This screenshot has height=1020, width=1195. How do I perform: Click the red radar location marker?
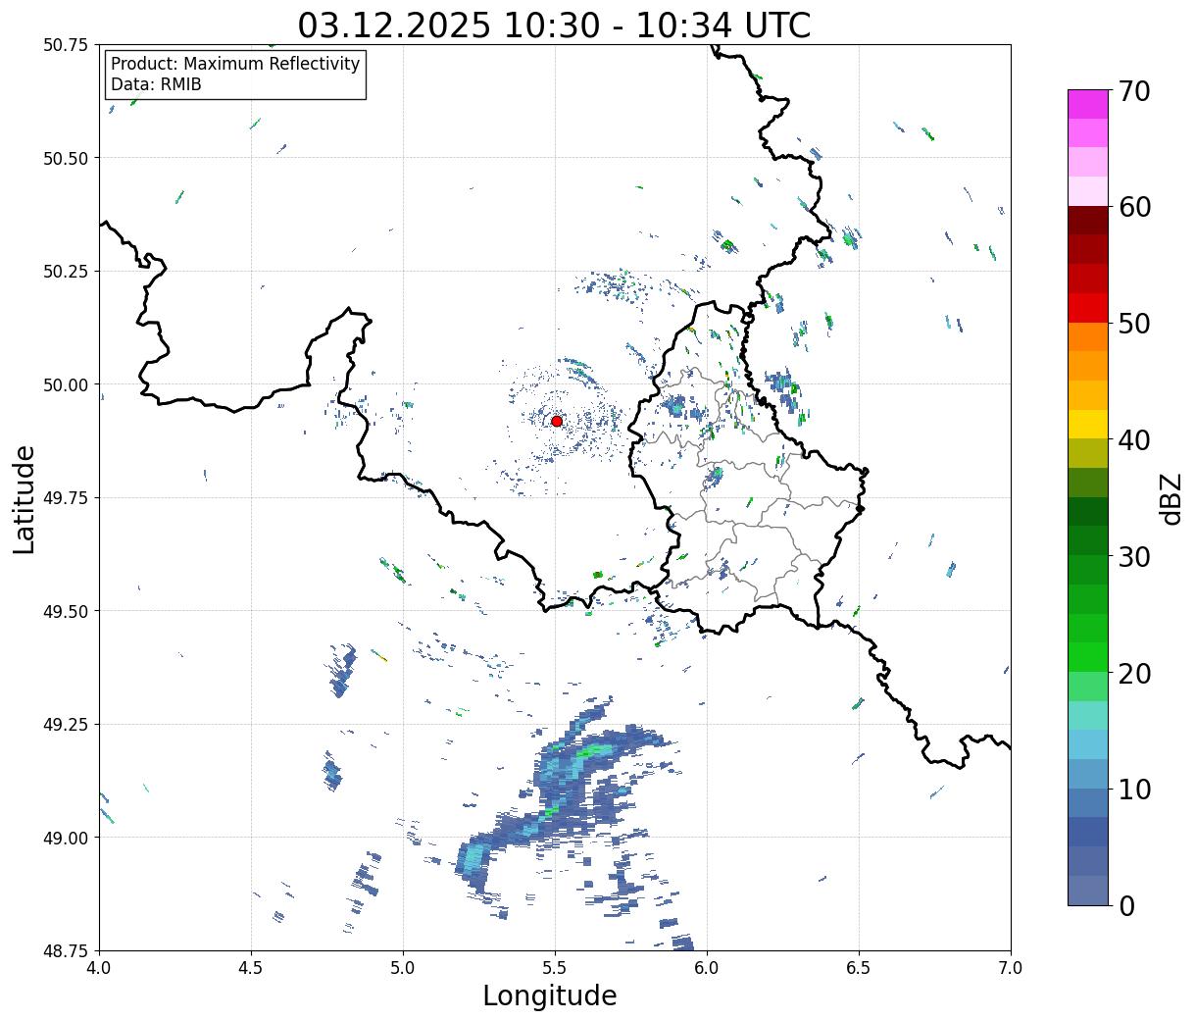557,421
